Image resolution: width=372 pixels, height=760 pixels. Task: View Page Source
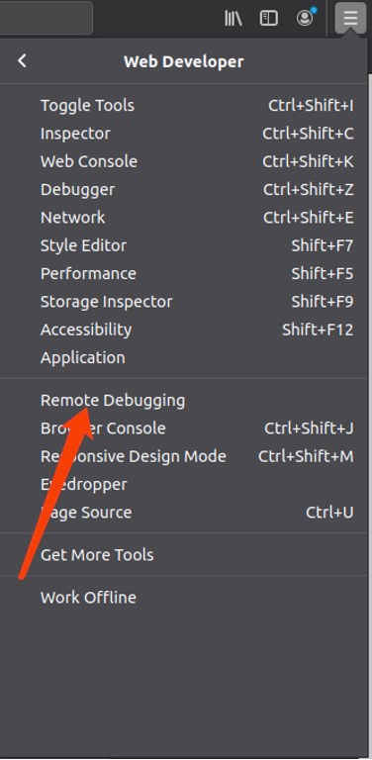(186, 513)
